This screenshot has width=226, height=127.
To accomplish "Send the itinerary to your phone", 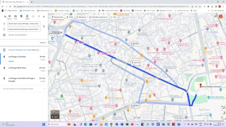I will point(24,50).
